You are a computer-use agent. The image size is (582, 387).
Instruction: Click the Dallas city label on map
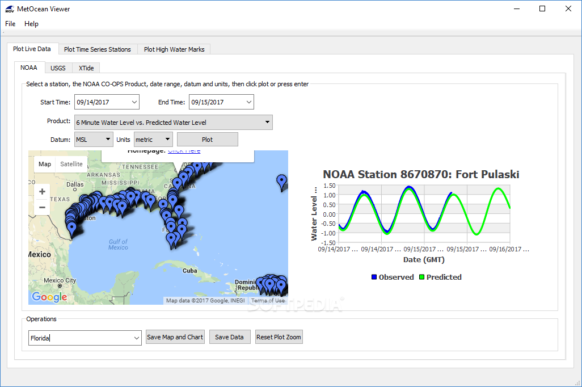tap(75, 184)
